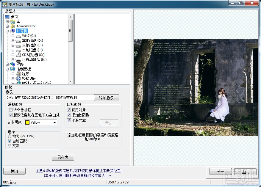
Task: Select the 放大 (99.11%) radio button
Action: pyautogui.click(x=10, y=136)
